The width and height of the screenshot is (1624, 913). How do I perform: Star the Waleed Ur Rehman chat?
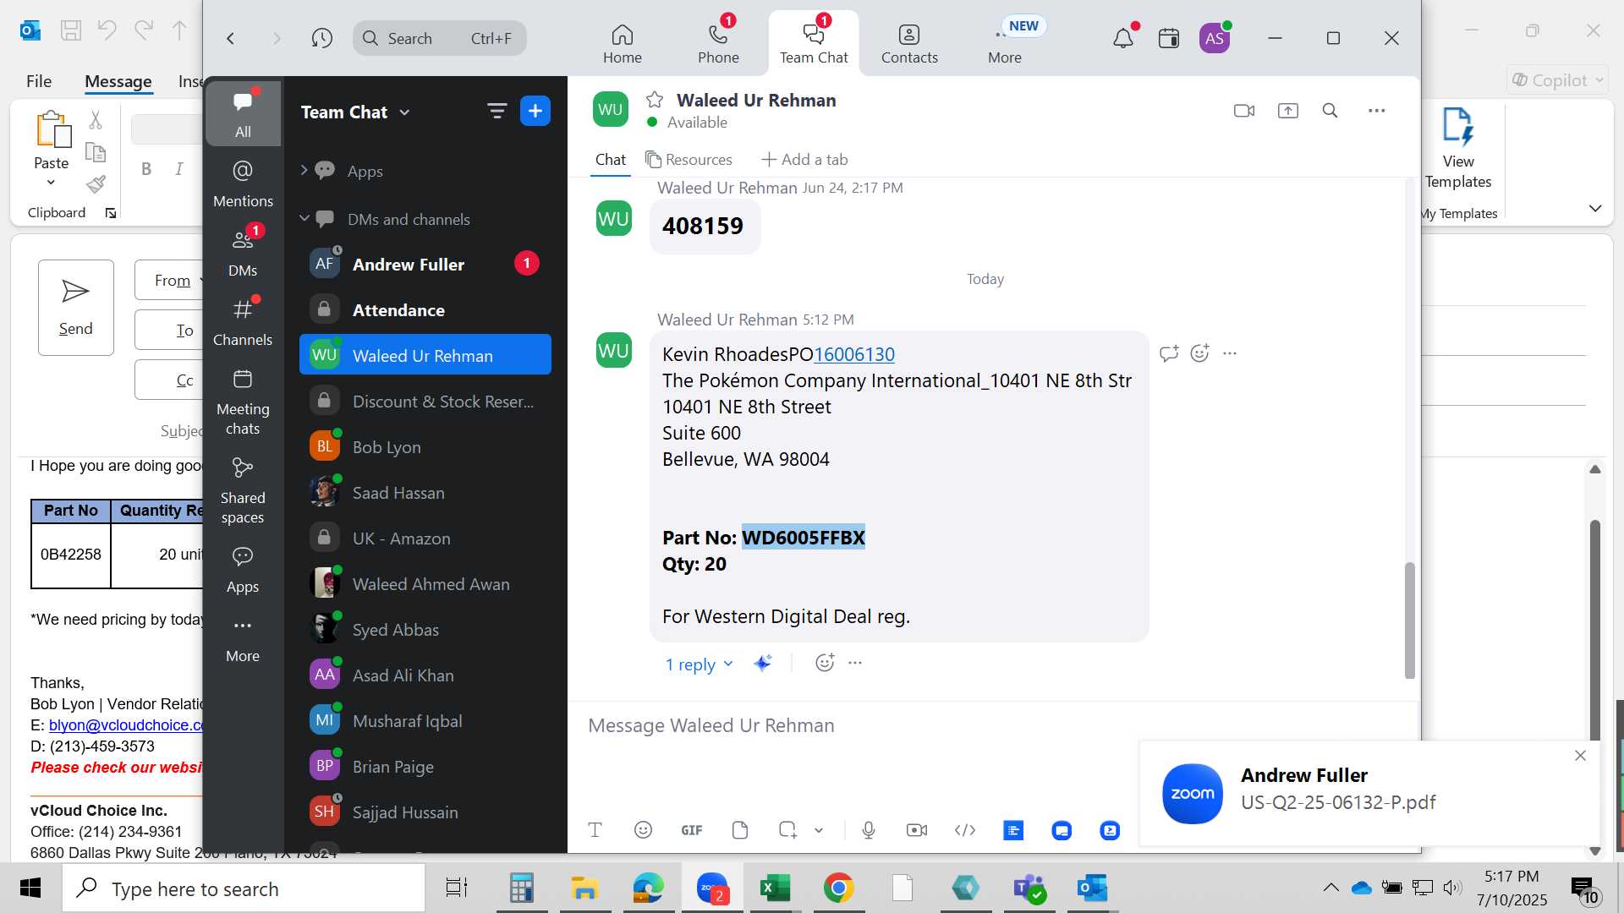pyautogui.click(x=655, y=100)
